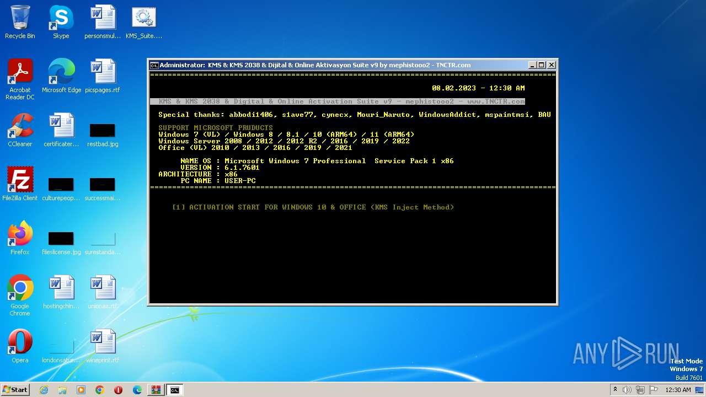Screen dimensions: 706x397
Task: Click the console window system menu icon
Action: tap(154, 65)
